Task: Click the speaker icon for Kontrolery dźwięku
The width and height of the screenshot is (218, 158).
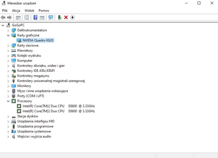Action: coord(14,66)
